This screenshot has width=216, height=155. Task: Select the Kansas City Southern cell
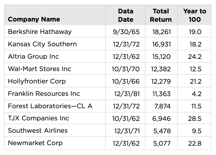tap(42, 44)
